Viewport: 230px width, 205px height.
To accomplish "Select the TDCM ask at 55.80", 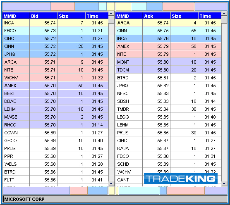I will (168, 70).
